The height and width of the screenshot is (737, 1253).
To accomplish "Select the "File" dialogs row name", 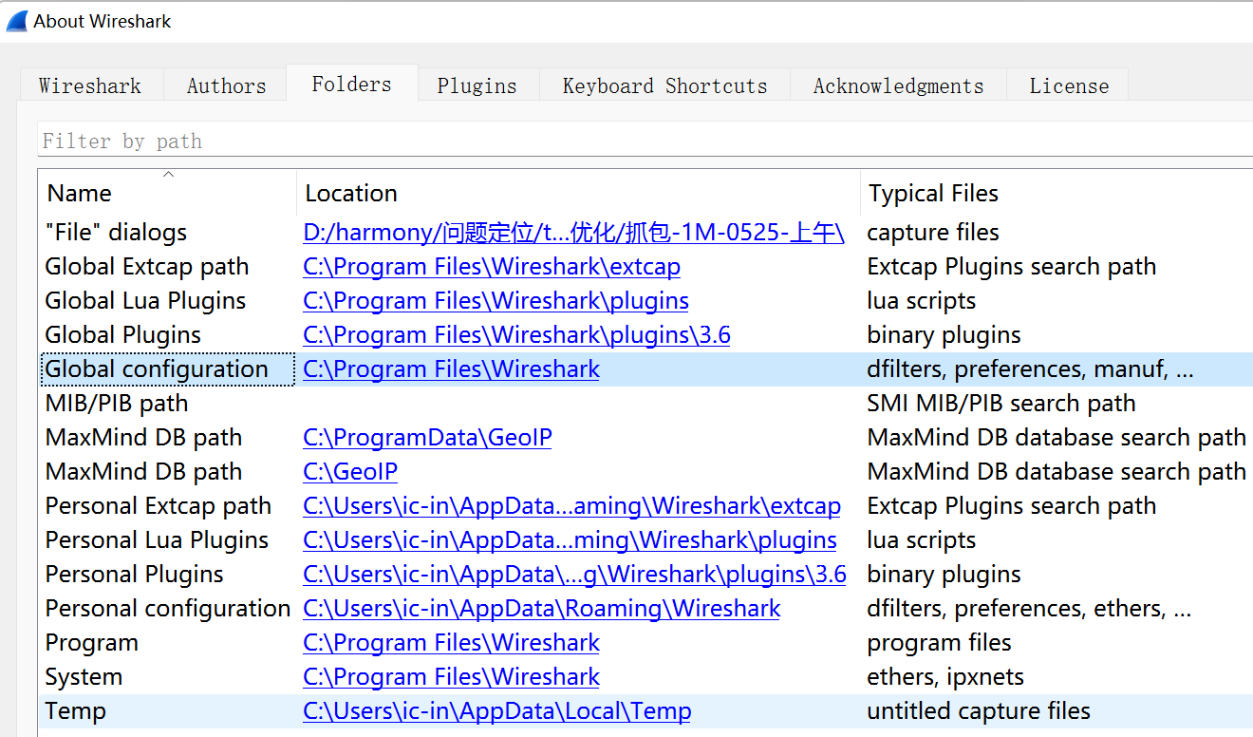I will tap(116, 233).
